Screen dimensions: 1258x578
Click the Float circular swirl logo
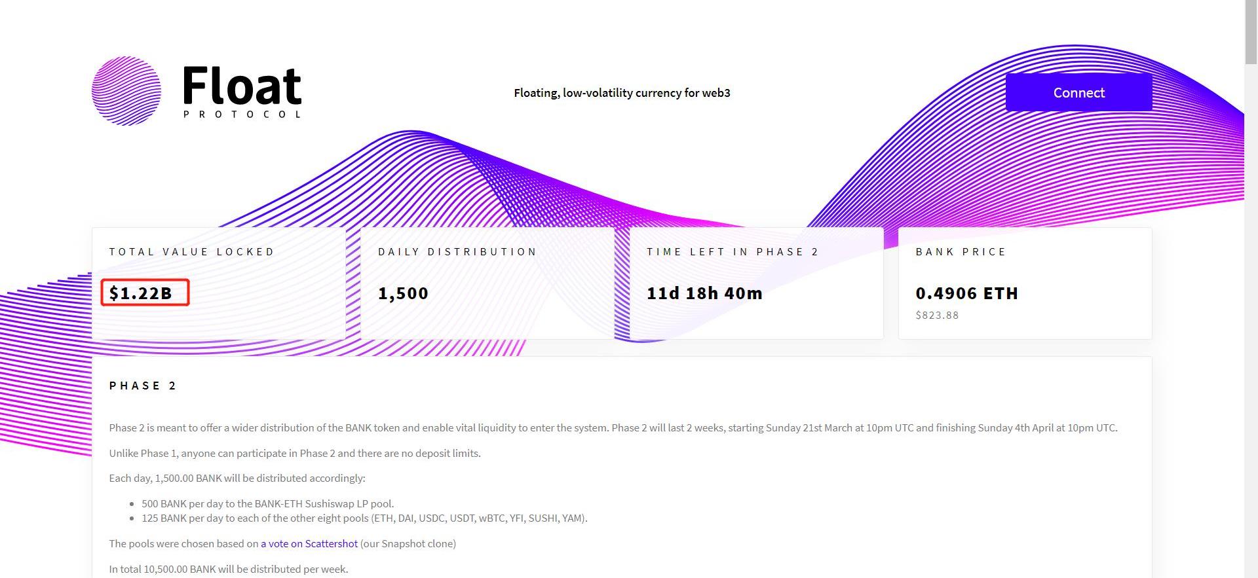tap(126, 91)
